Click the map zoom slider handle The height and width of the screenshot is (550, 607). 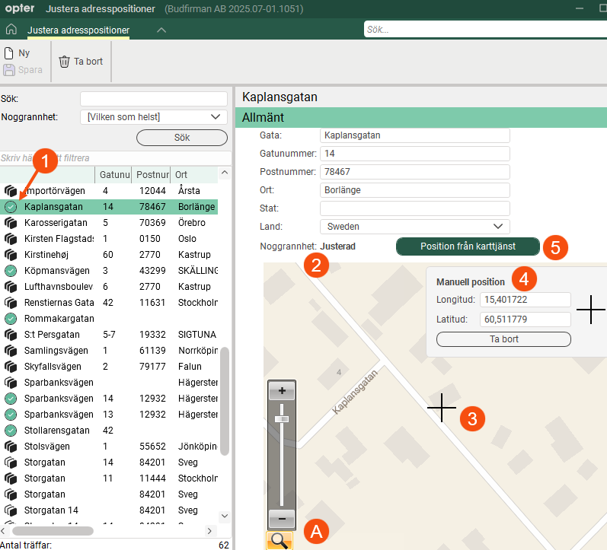pyautogui.click(x=282, y=419)
